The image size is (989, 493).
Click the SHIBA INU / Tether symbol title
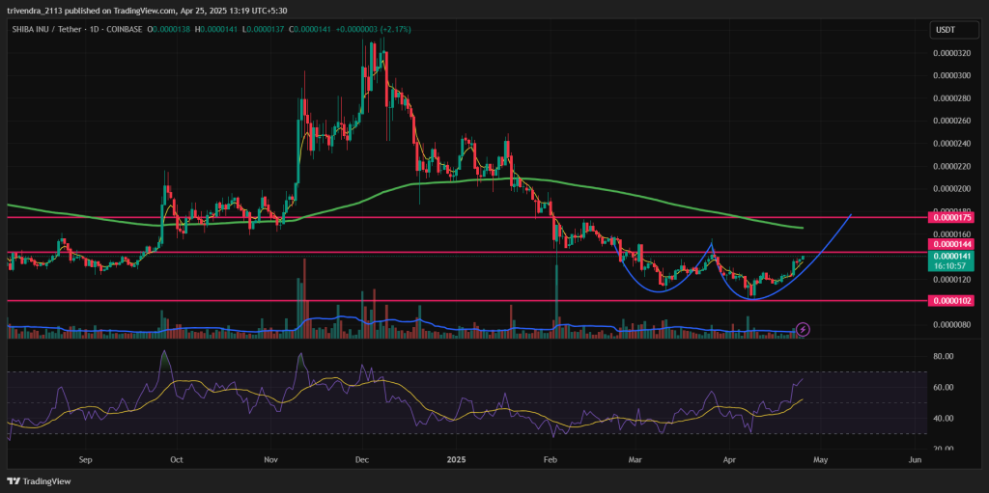click(x=45, y=30)
